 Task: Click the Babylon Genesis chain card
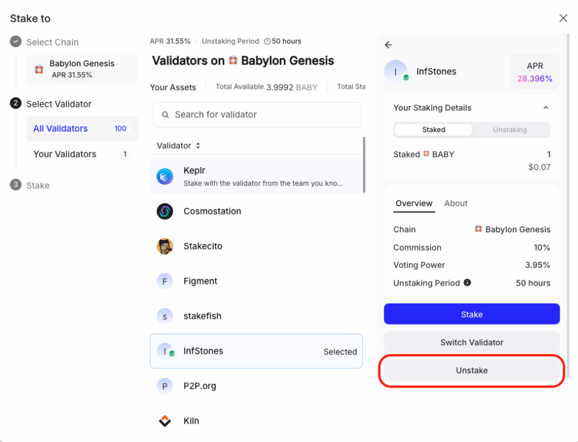(x=82, y=70)
